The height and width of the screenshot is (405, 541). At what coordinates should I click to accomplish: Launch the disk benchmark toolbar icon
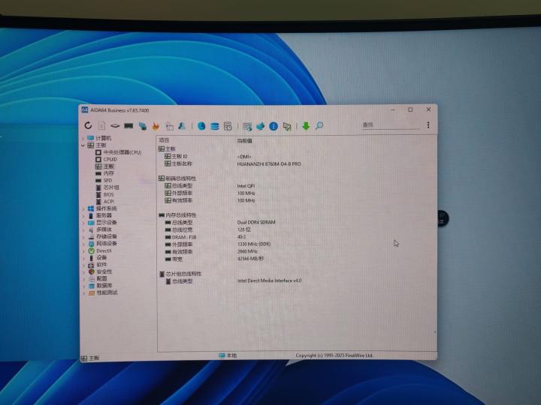click(115, 126)
